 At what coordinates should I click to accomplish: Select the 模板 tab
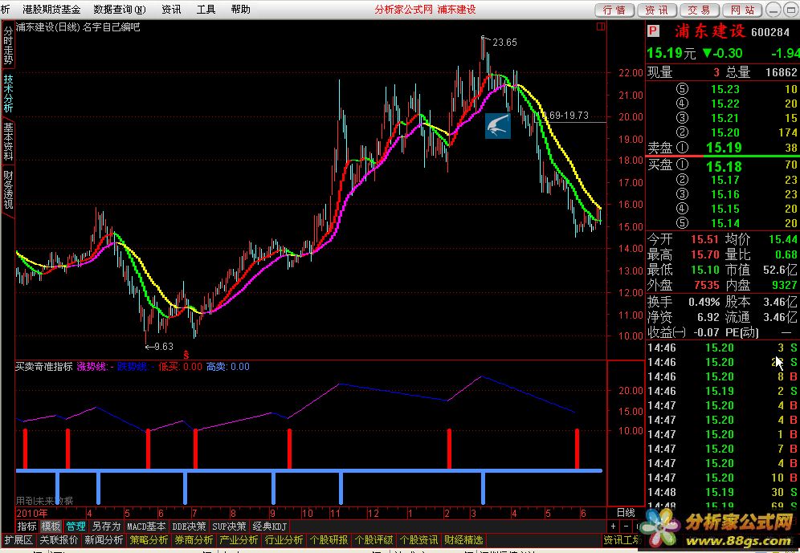51,526
